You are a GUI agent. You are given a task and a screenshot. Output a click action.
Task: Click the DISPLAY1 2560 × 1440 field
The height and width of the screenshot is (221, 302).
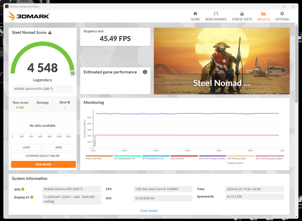click(x=71, y=199)
